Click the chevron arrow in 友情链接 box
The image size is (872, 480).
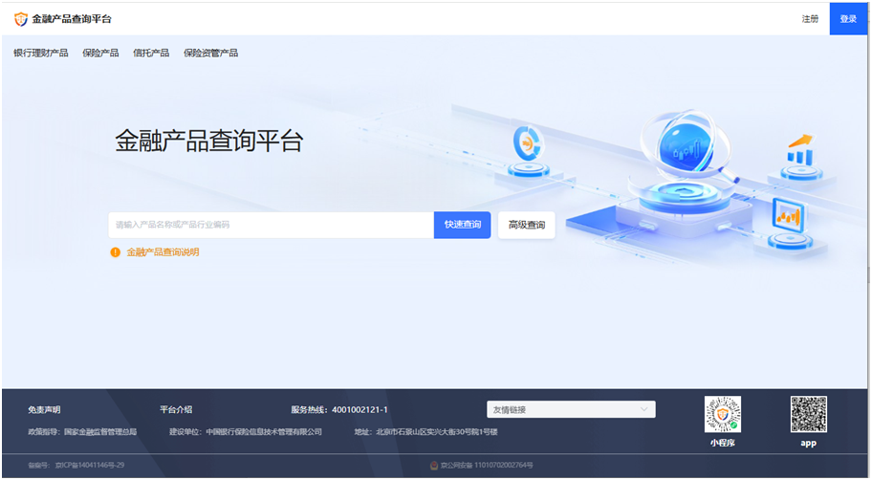coord(644,409)
